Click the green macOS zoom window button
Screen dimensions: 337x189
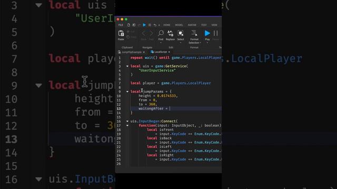[126, 19]
